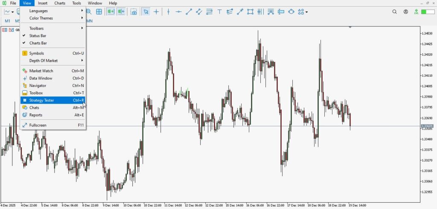Click the green level progress bar
This screenshot has height=209, width=437.
(x=427, y=12)
